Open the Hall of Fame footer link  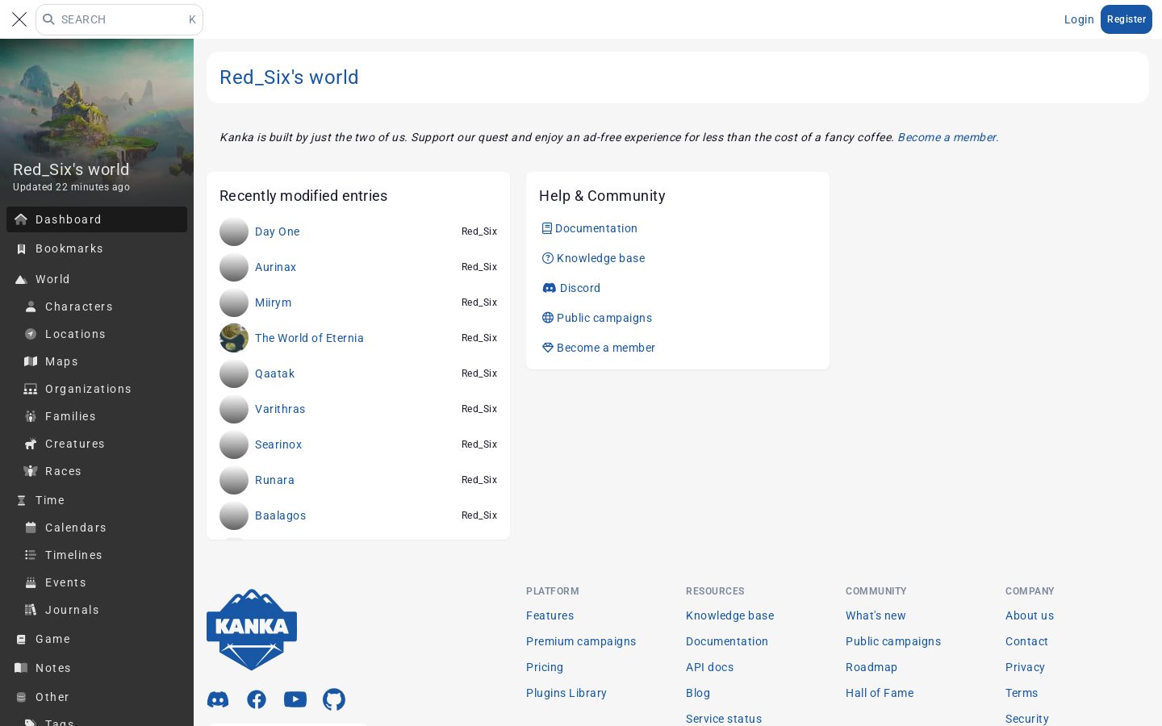pos(880,693)
